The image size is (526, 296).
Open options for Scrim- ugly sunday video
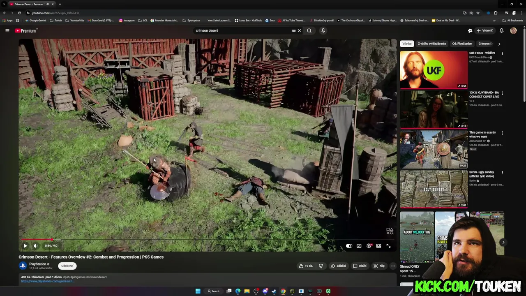(x=502, y=173)
